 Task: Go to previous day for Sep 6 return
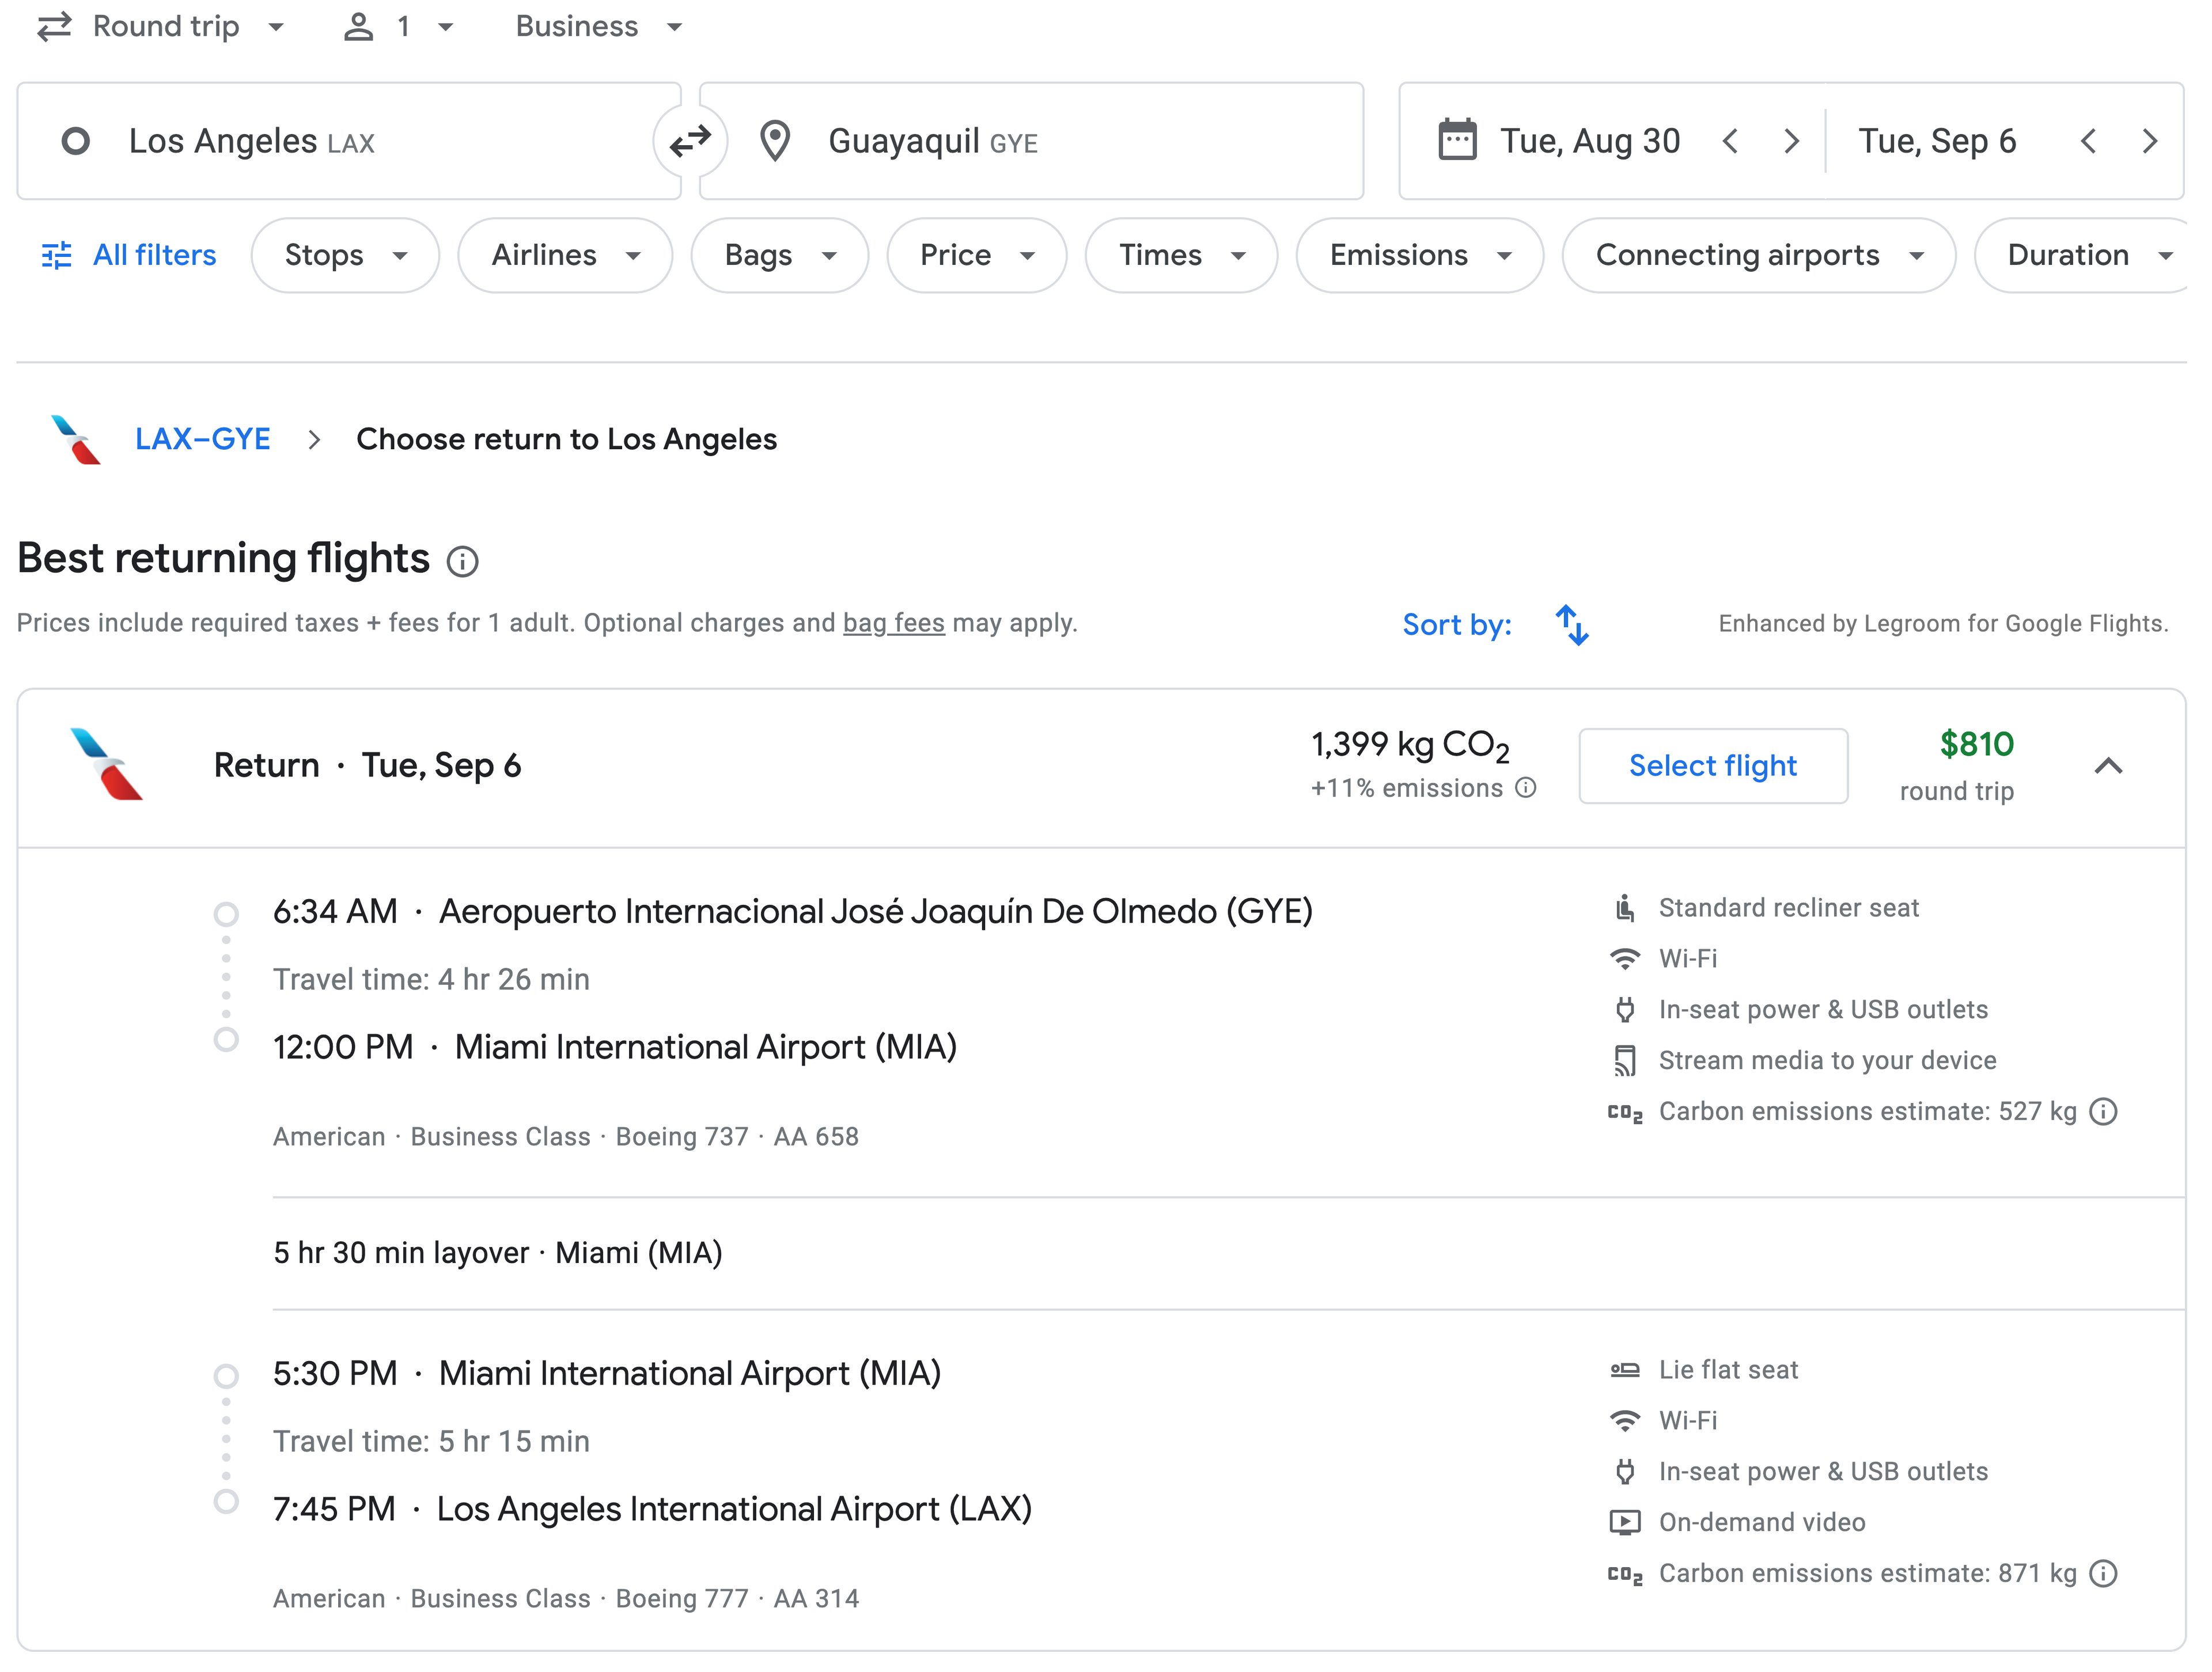pyautogui.click(x=2088, y=141)
